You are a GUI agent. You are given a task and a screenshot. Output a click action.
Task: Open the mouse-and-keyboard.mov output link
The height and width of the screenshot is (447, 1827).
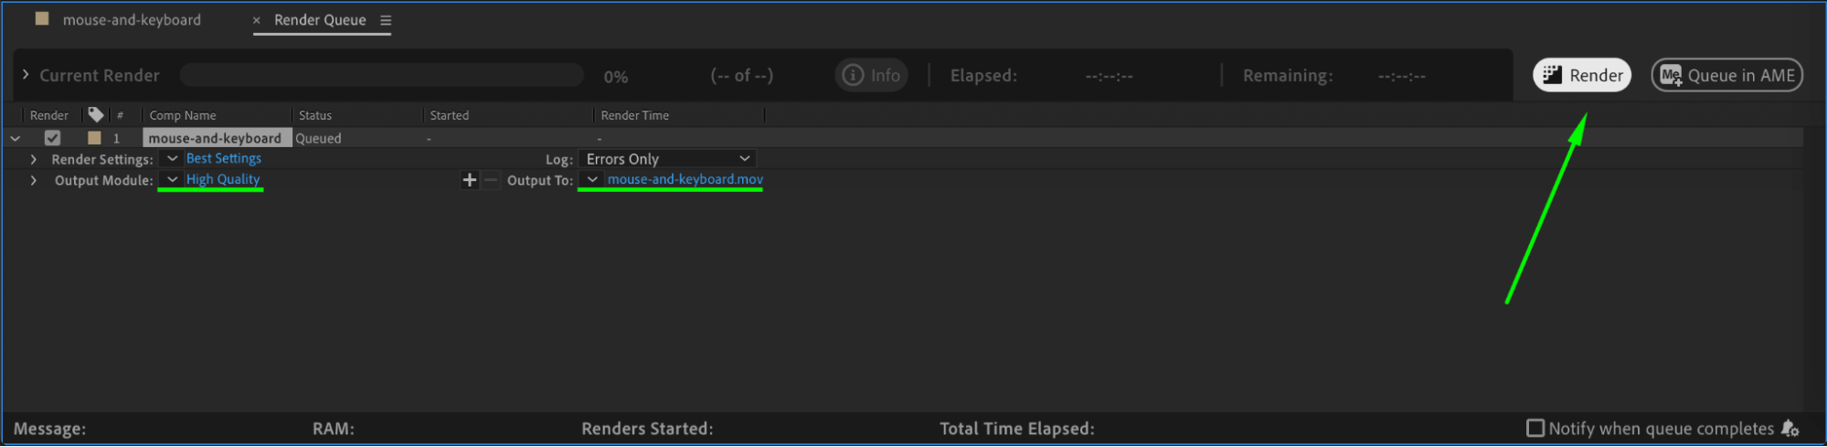(685, 180)
